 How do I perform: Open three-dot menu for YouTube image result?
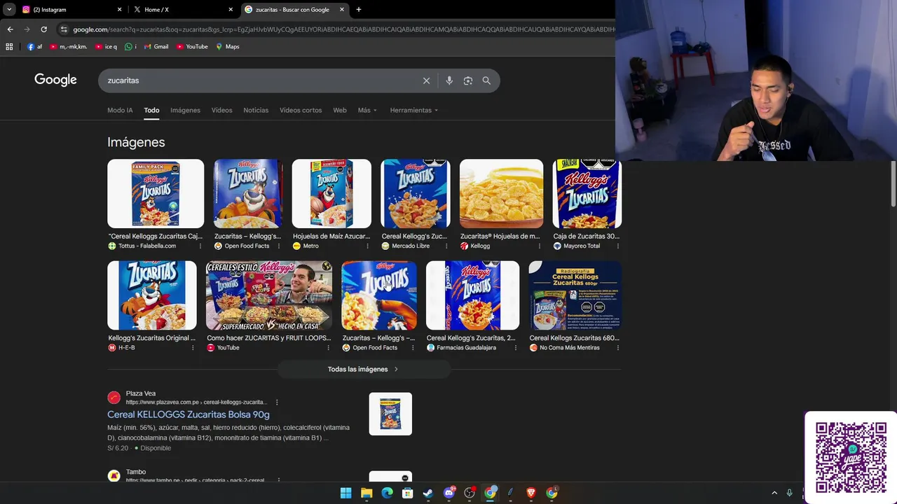[x=328, y=348]
